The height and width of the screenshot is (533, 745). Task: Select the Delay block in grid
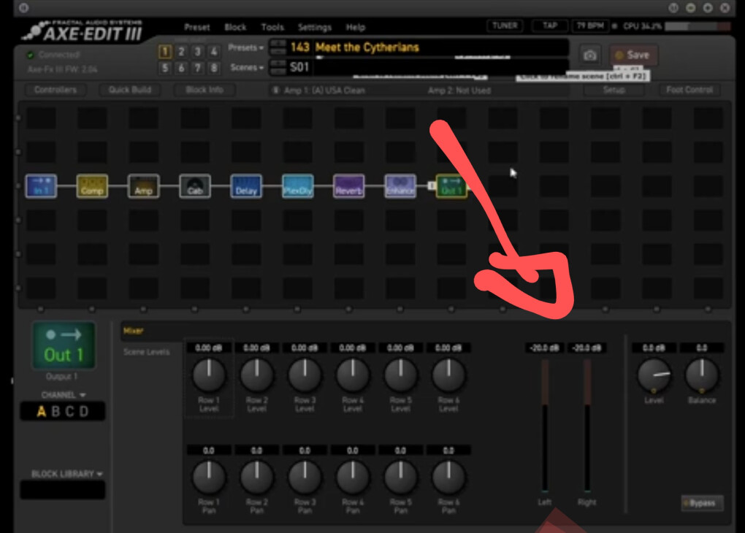pos(246,186)
